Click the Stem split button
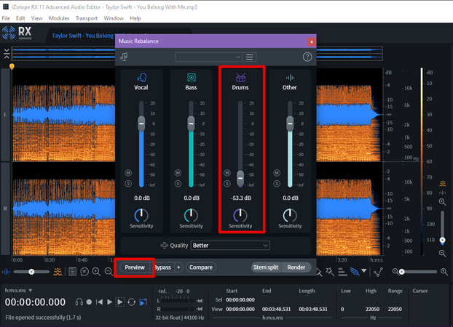Viewport: 453px width, 327px height. [x=266, y=267]
